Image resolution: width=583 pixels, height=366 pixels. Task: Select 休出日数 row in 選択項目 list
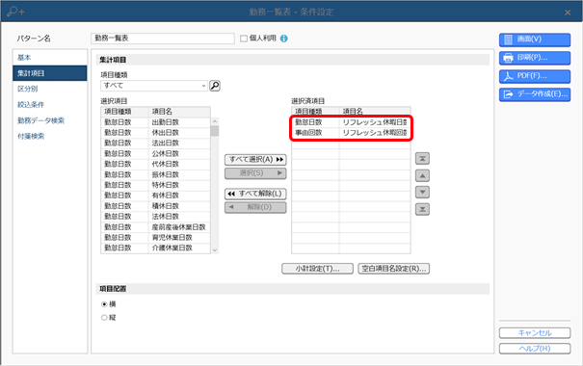155,133
